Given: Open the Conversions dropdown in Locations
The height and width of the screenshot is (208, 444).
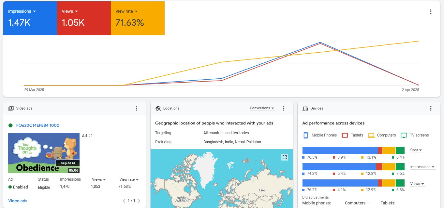Looking at the screenshot, I should [x=262, y=108].
